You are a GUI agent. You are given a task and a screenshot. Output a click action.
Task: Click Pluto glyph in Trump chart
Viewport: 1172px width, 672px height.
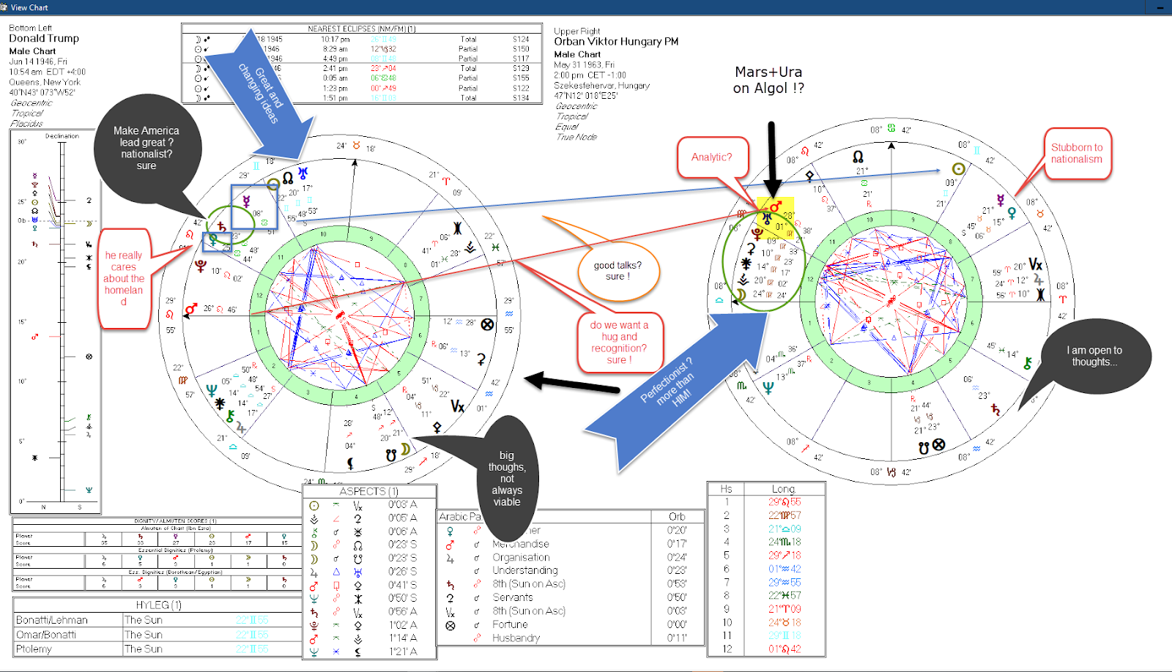201,266
